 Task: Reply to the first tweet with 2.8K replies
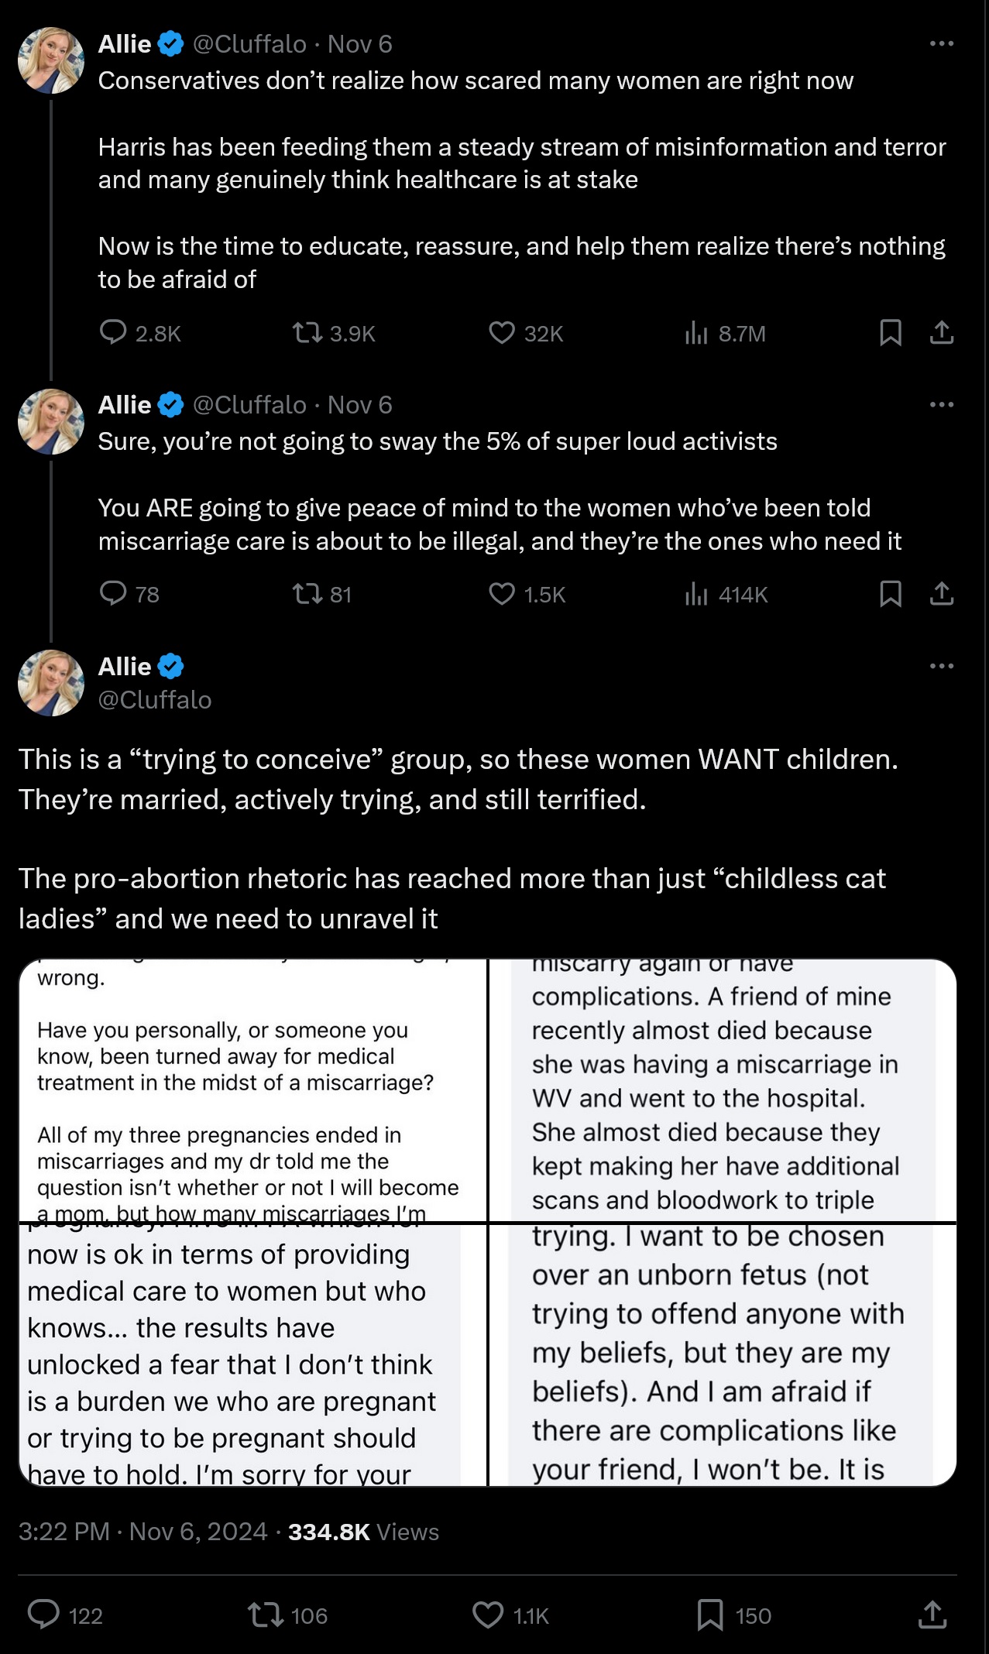113,333
